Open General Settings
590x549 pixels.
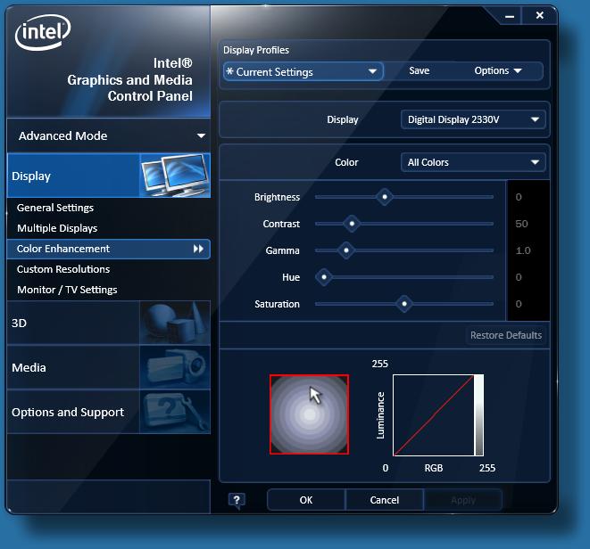click(x=55, y=208)
